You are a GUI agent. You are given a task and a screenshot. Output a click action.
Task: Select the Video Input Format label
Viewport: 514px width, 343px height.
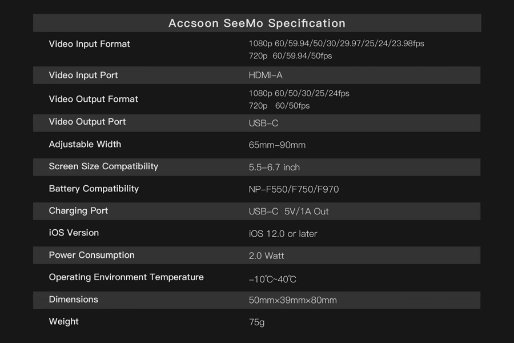tap(89, 44)
